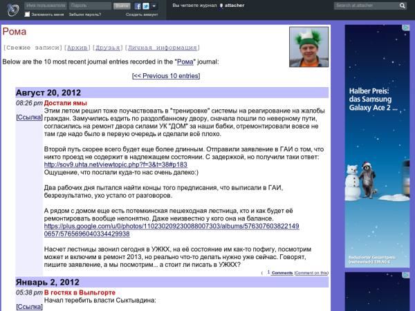Image resolution: width=415 pixels, height=311 pixels.
Task: Open the Архив tab
Action: tap(77, 48)
